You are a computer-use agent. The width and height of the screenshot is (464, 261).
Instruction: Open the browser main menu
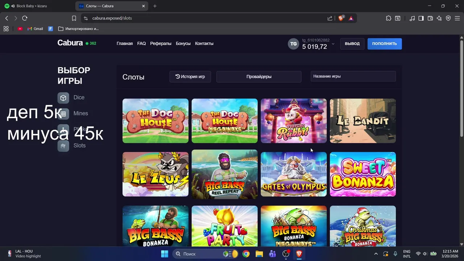pyautogui.click(x=457, y=18)
